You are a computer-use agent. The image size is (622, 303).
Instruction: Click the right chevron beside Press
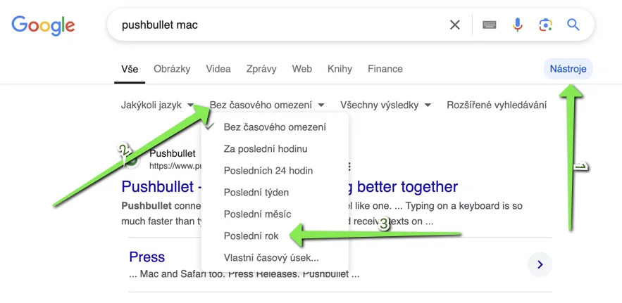540,264
